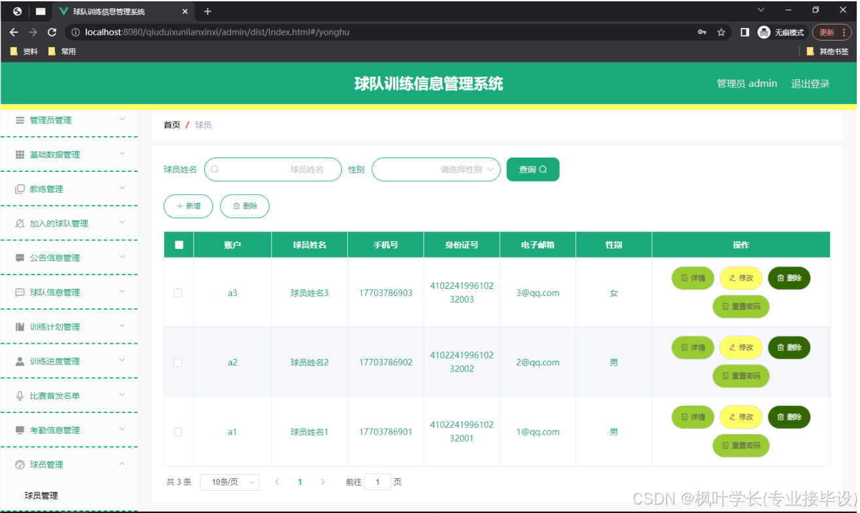Open the password key icon in address bar
Screen dimensions: 860x513
click(702, 32)
